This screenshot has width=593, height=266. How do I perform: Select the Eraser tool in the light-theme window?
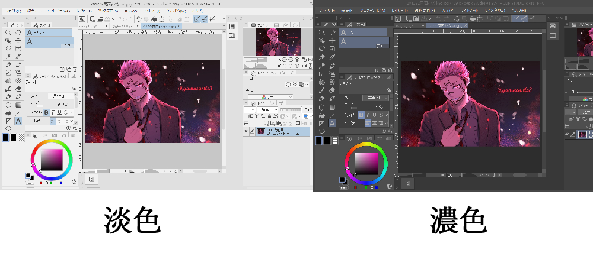point(18,89)
